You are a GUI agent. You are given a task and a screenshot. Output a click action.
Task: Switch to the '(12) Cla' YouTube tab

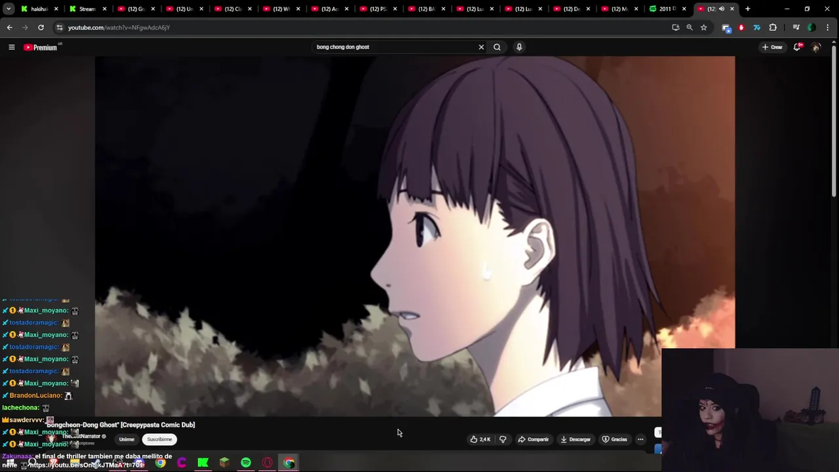[232, 9]
